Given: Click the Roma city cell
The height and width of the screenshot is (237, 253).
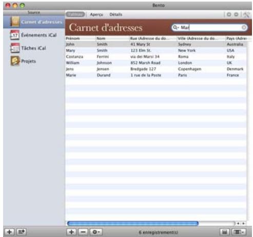Looking at the screenshot, I should 183,56.
